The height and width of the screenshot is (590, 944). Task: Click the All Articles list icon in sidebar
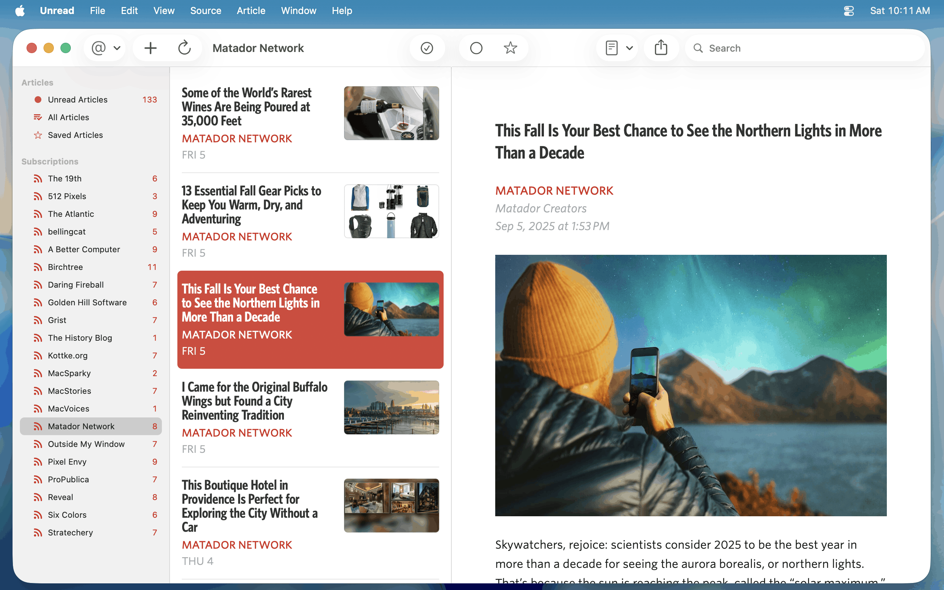[x=38, y=118]
